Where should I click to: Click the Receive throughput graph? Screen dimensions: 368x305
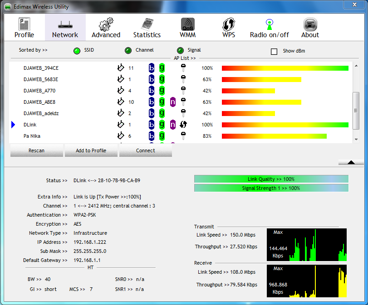(306, 281)
